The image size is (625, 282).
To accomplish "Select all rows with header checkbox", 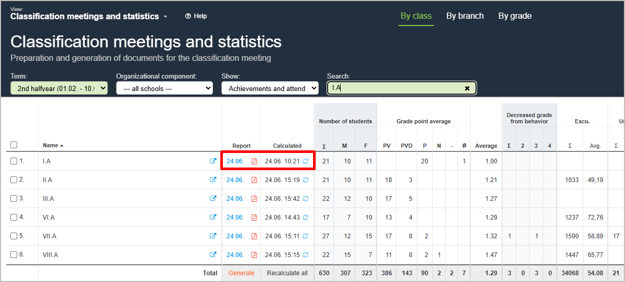I will click(14, 145).
